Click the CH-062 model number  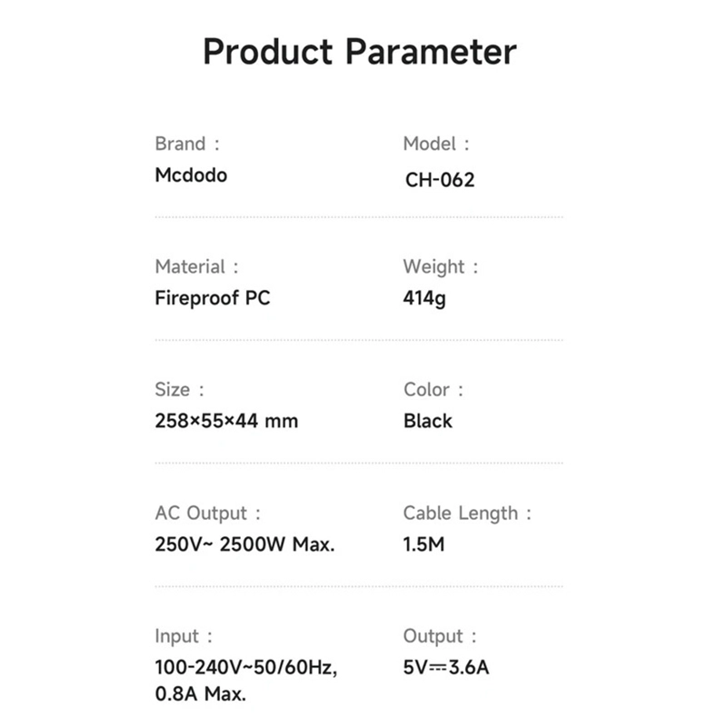[x=440, y=180]
